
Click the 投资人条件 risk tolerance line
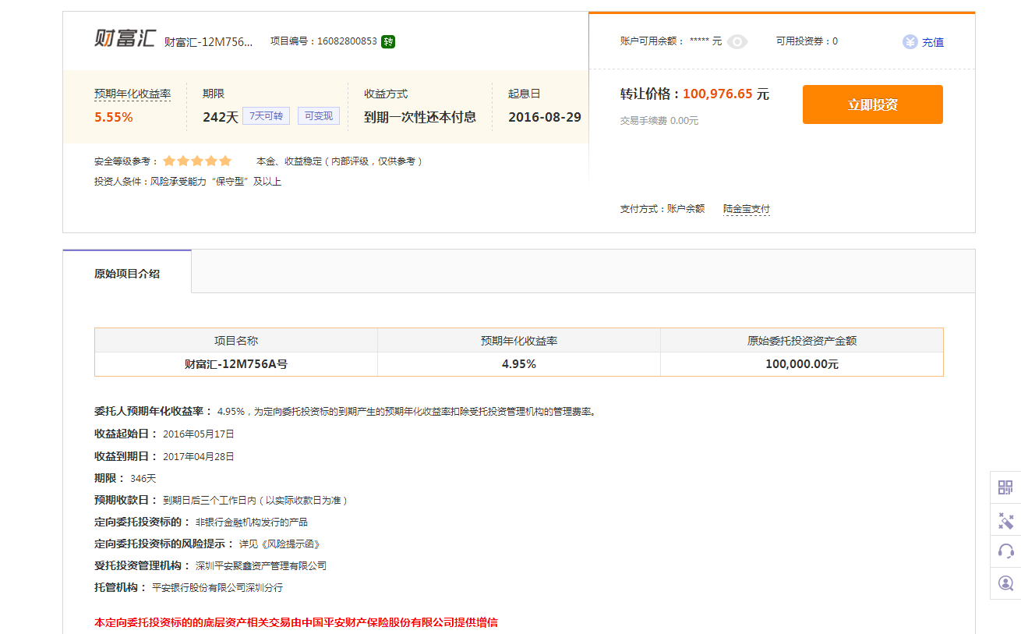click(x=188, y=182)
